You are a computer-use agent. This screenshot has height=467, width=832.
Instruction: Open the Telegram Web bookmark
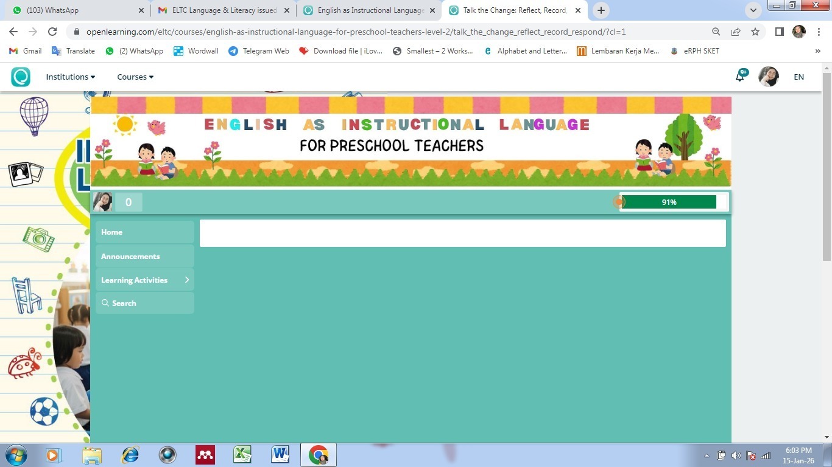point(259,51)
